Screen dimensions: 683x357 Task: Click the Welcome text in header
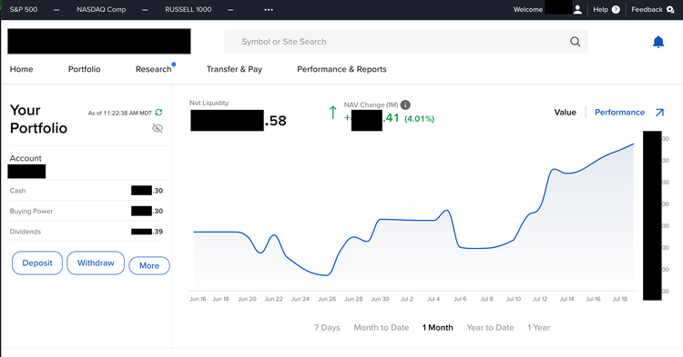point(528,10)
